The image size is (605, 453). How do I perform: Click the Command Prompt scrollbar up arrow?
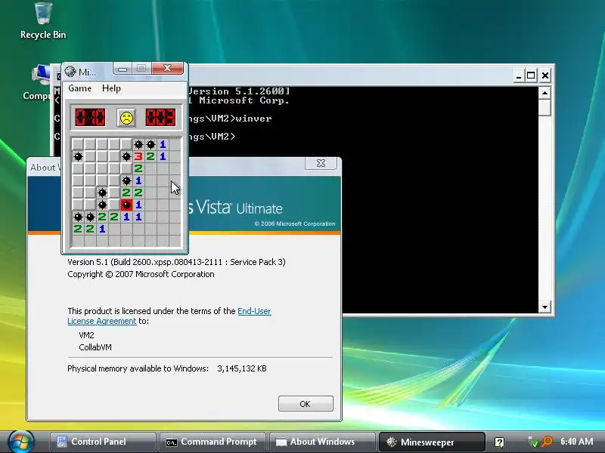coord(544,93)
